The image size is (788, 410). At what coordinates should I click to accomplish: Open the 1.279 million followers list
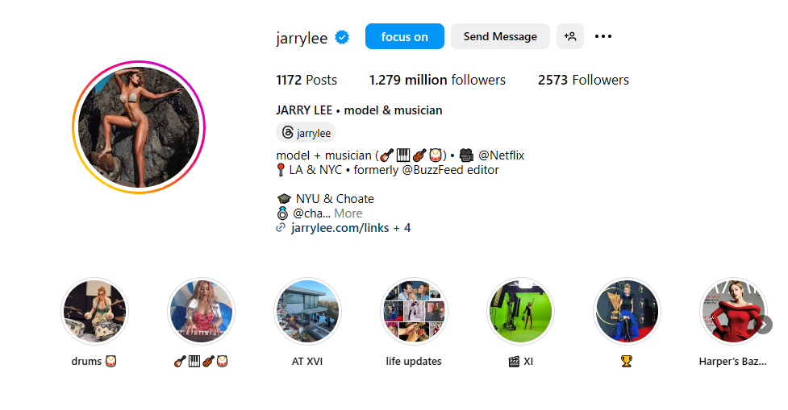click(x=437, y=80)
